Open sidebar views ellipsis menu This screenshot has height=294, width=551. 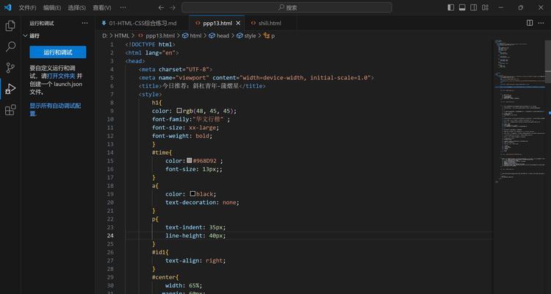pos(84,24)
